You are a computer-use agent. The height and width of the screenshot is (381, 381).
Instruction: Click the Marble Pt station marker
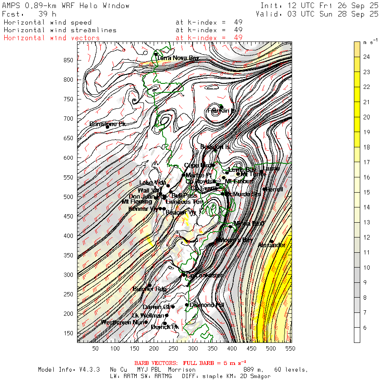click(183, 175)
